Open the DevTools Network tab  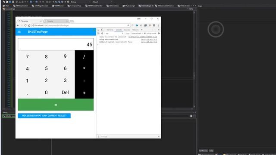[x=135, y=30]
